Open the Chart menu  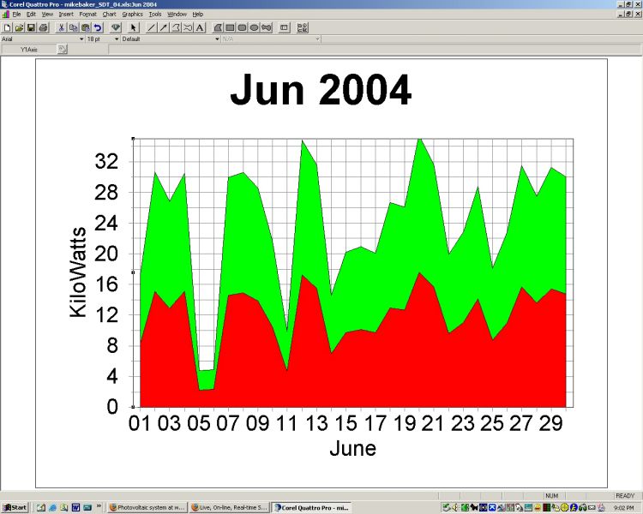click(109, 15)
